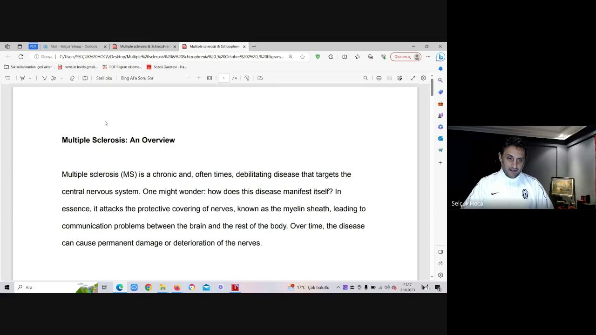Close the active Multiple sclerosis PDF tab
The height and width of the screenshot is (335, 596).
coord(244,47)
